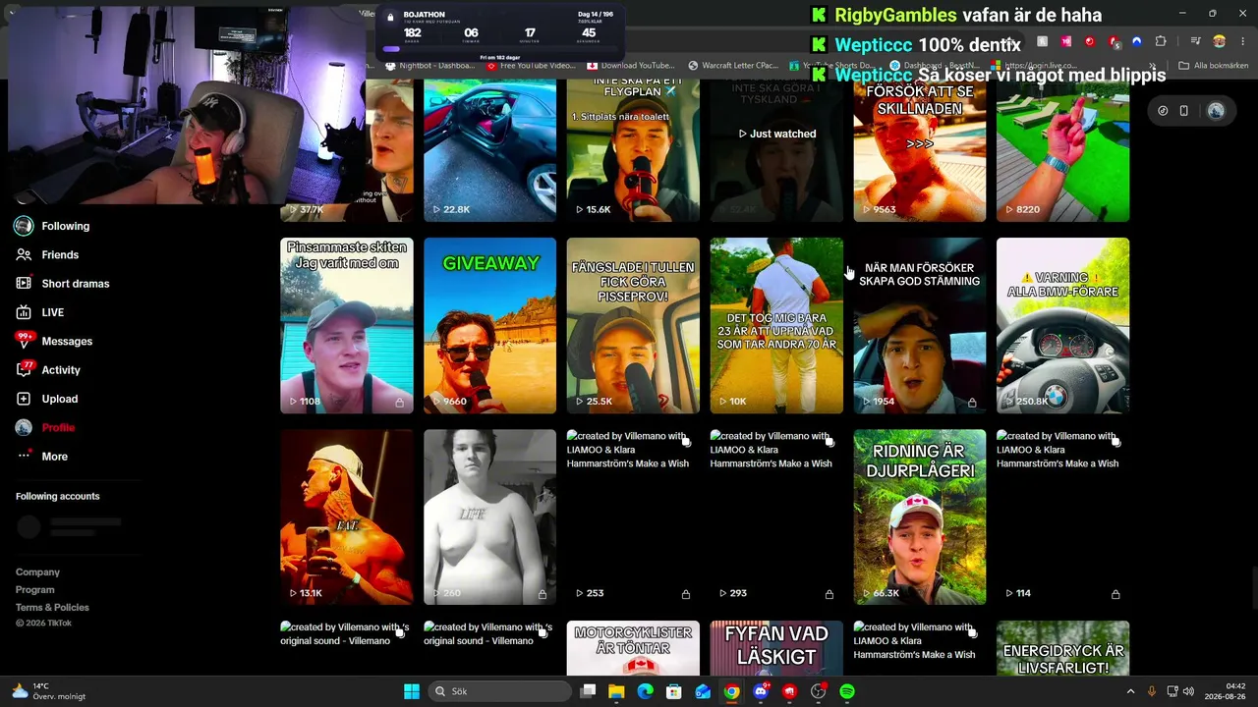Open Task View on the taskbar
Viewport: 1258px width, 707px height.
point(588,691)
